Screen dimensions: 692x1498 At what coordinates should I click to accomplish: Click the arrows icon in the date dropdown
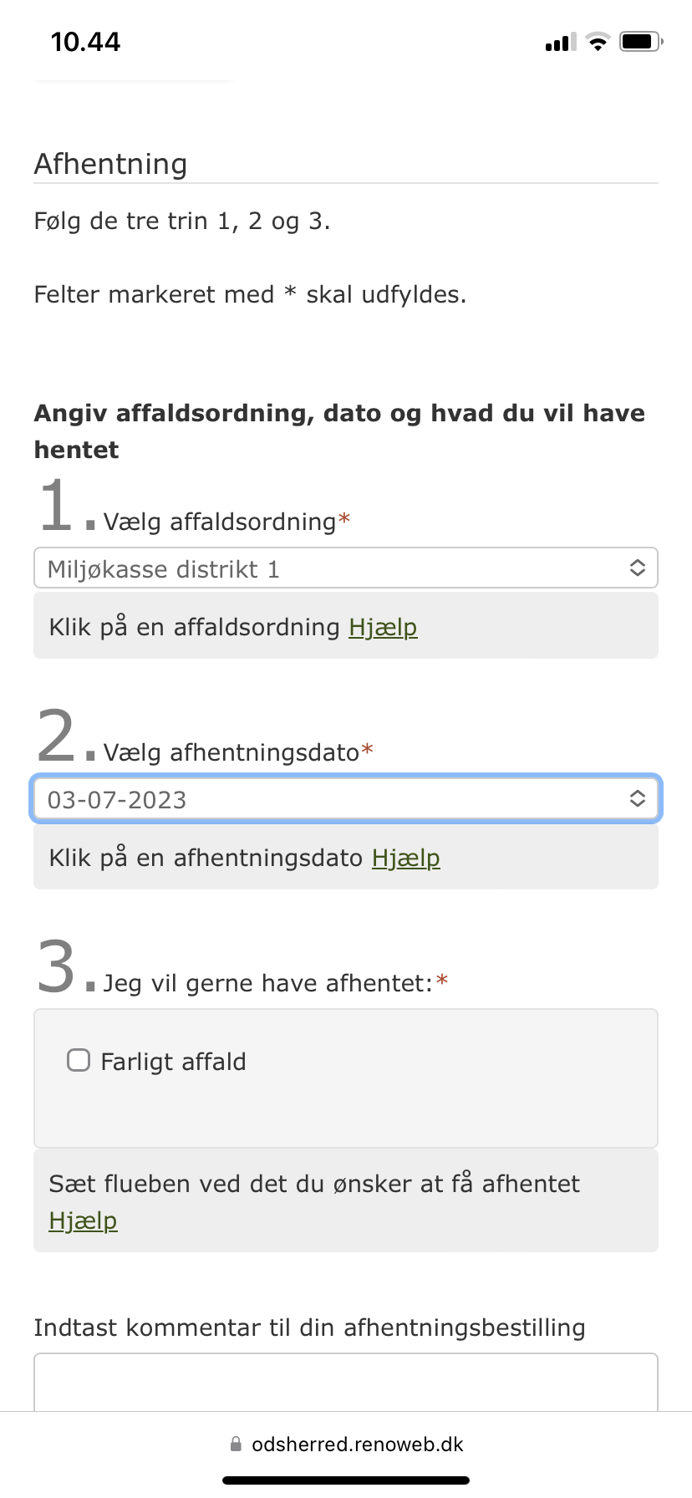[637, 799]
